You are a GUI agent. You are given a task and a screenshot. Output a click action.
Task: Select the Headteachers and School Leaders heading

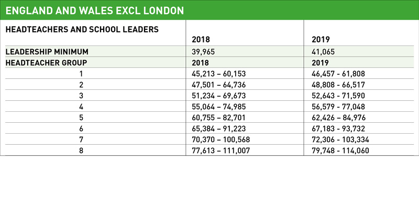click(82, 29)
